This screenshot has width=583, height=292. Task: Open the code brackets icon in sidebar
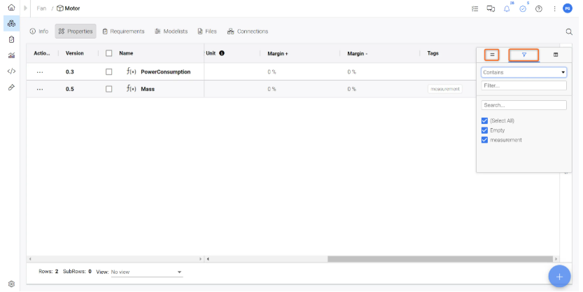point(11,71)
